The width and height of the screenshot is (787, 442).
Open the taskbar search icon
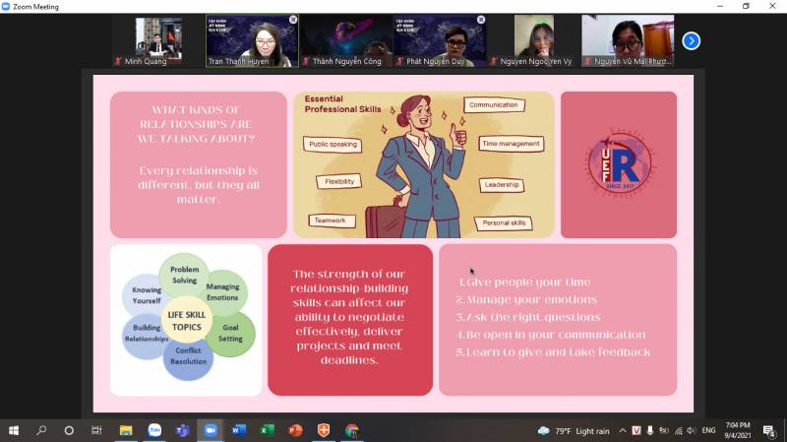pos(41,430)
